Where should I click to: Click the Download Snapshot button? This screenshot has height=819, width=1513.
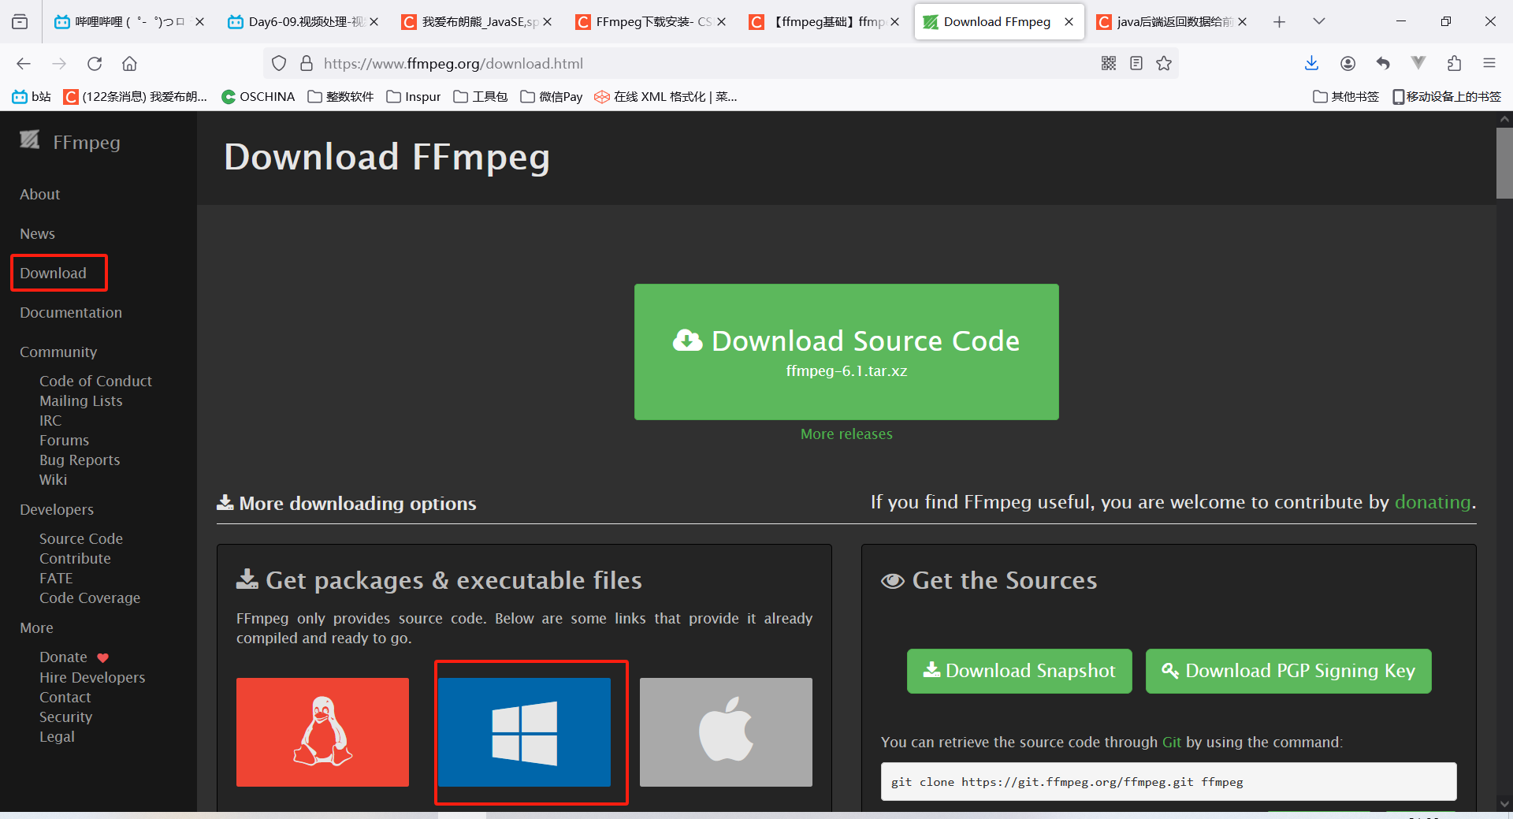(1019, 671)
